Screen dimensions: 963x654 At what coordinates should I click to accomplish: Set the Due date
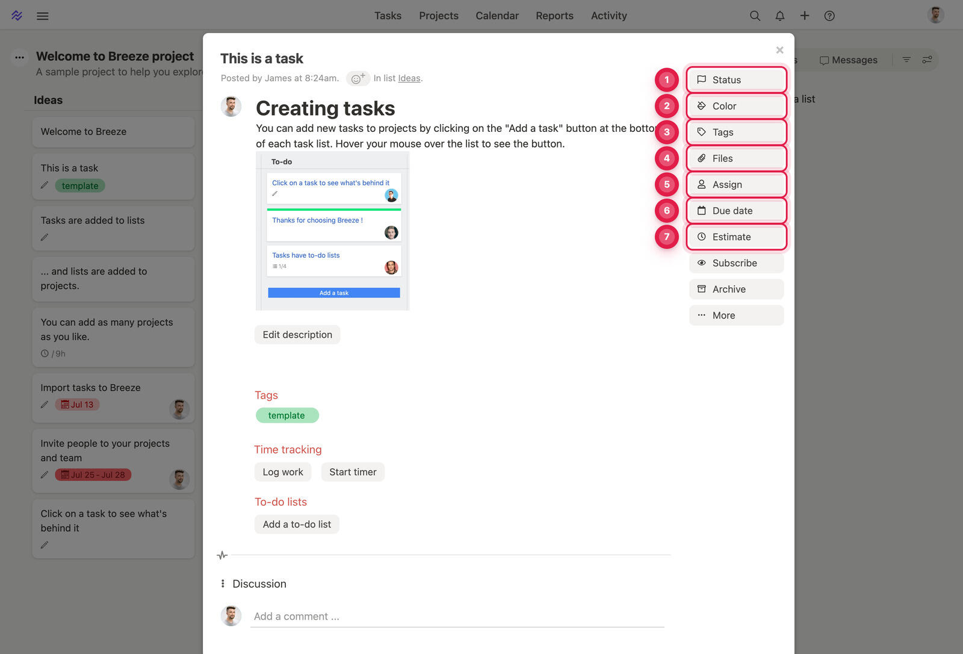tap(737, 211)
